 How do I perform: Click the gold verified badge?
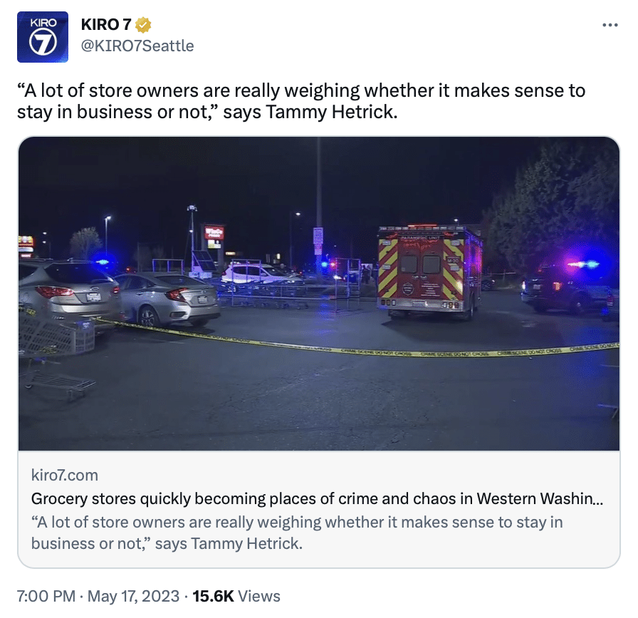click(143, 25)
